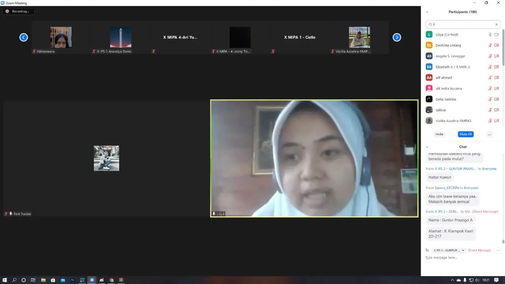The width and height of the screenshot is (505, 284).
Task: Select Violita Azzahra video tile in gallery
Action: (359, 37)
